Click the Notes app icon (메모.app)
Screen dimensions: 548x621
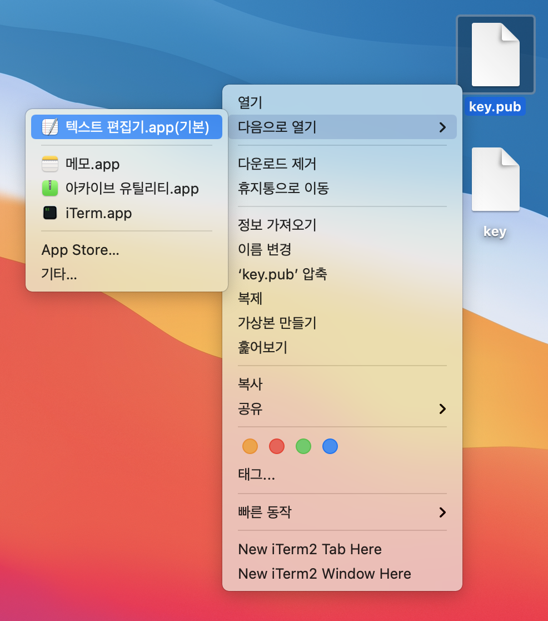(x=50, y=164)
